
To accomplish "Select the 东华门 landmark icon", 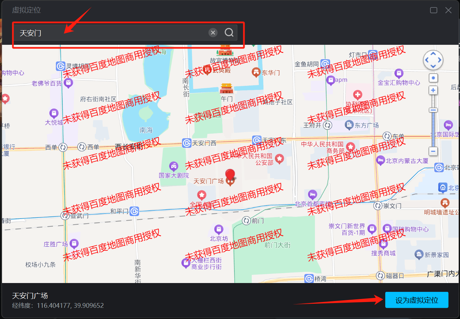I will [256, 72].
